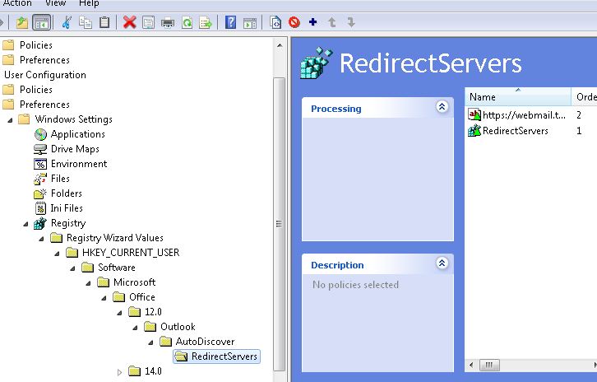
Task: Toggle the Show/Hide Action Pane icon
Action: point(250,23)
